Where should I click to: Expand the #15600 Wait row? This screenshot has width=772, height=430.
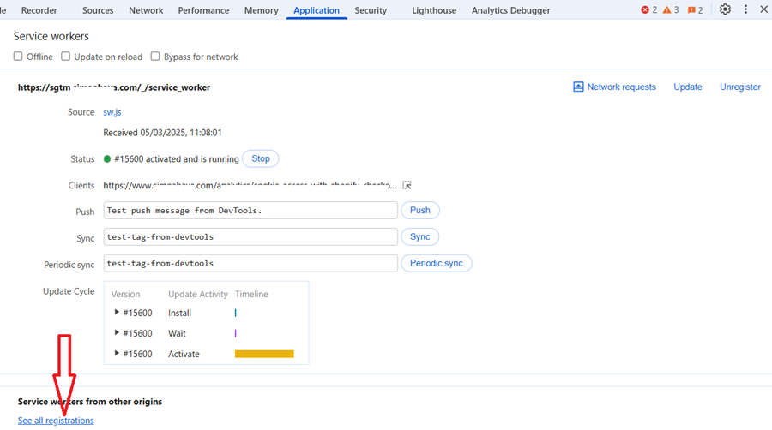[117, 332]
